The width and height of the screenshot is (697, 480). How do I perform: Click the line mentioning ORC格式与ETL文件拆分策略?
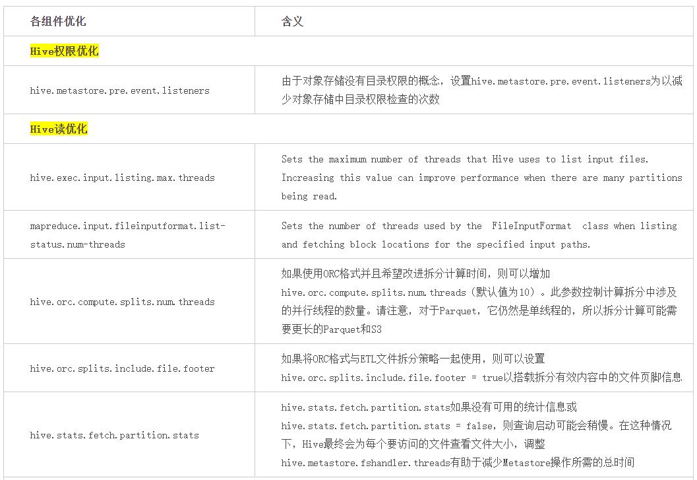[x=413, y=359]
